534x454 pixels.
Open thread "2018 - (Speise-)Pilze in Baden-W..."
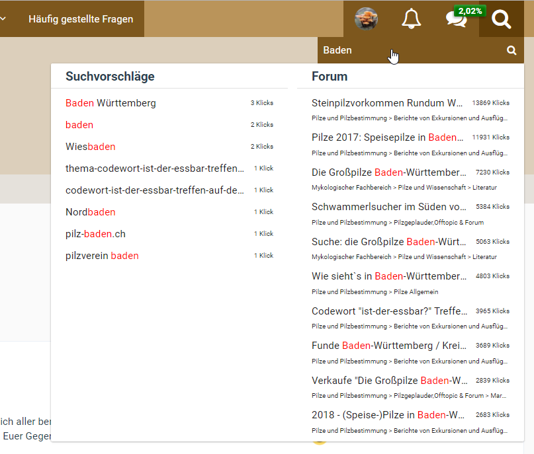388,415
